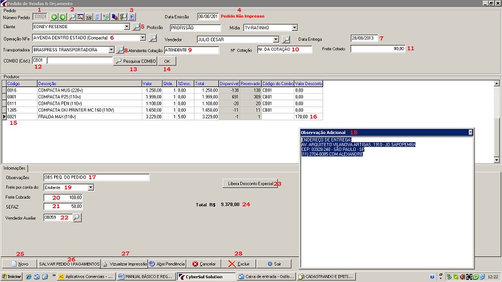
Task: Click the magnifier search icon in order toolbar
Action: pos(72,17)
